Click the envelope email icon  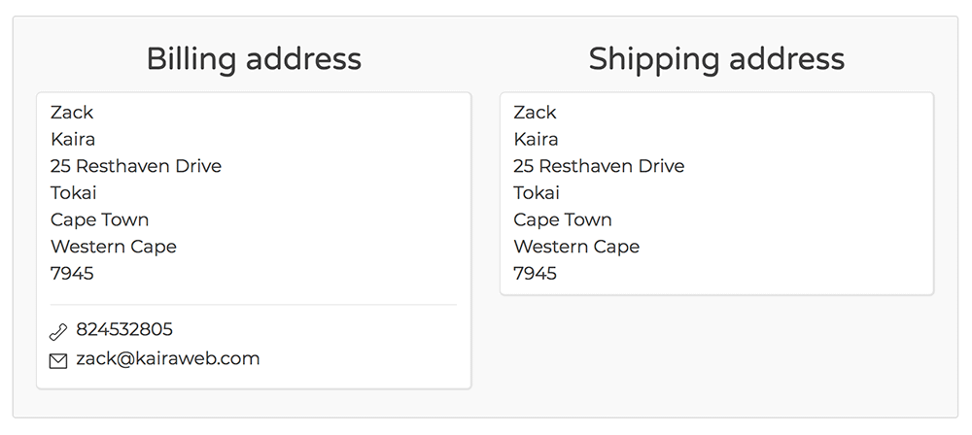click(x=58, y=361)
